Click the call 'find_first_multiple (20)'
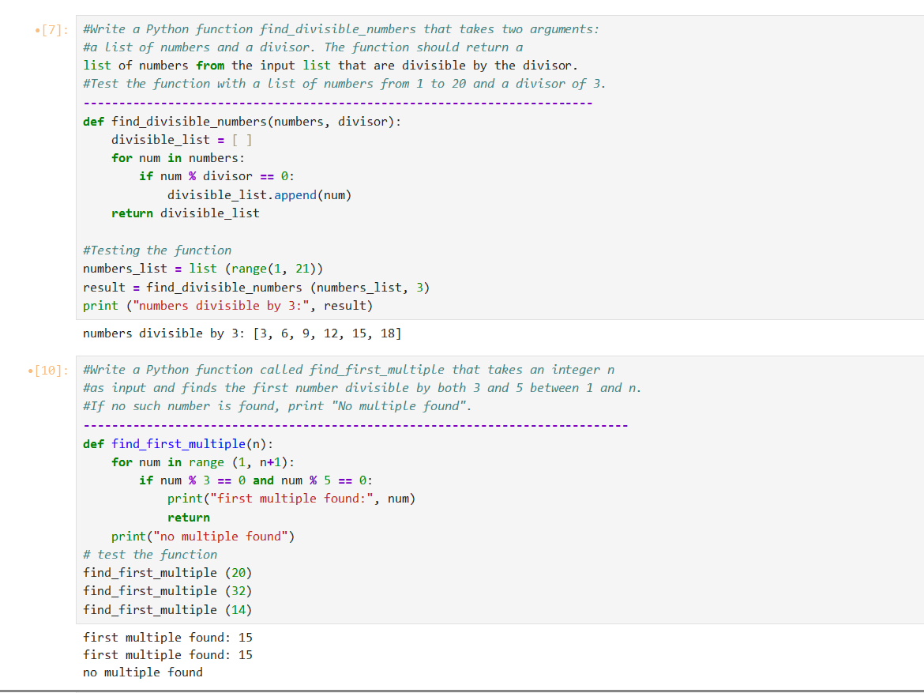This screenshot has width=924, height=693. click(167, 573)
